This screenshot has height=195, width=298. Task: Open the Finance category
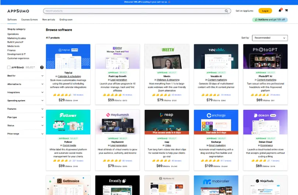click(x=11, y=50)
